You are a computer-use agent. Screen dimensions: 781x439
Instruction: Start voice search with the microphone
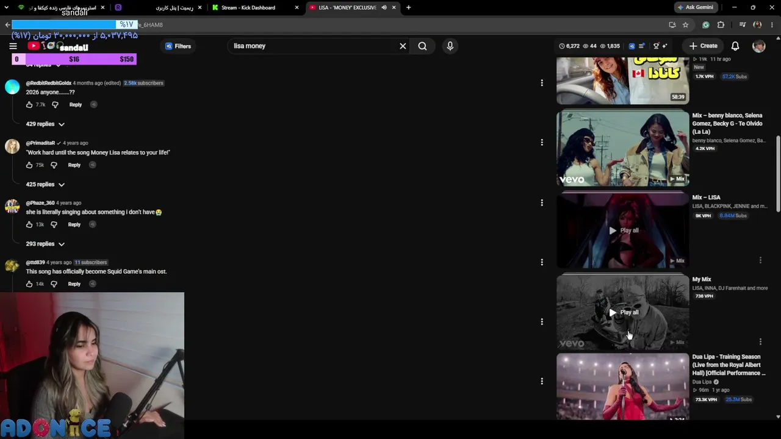[x=450, y=46]
